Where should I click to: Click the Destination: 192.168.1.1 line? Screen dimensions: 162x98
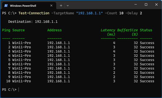(x=33, y=22)
